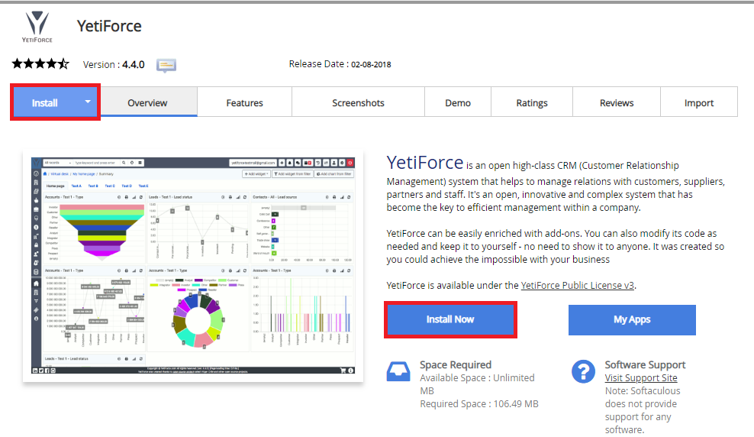Click the star rating icons under the title
This screenshot has width=754, height=437.
pyautogui.click(x=40, y=64)
